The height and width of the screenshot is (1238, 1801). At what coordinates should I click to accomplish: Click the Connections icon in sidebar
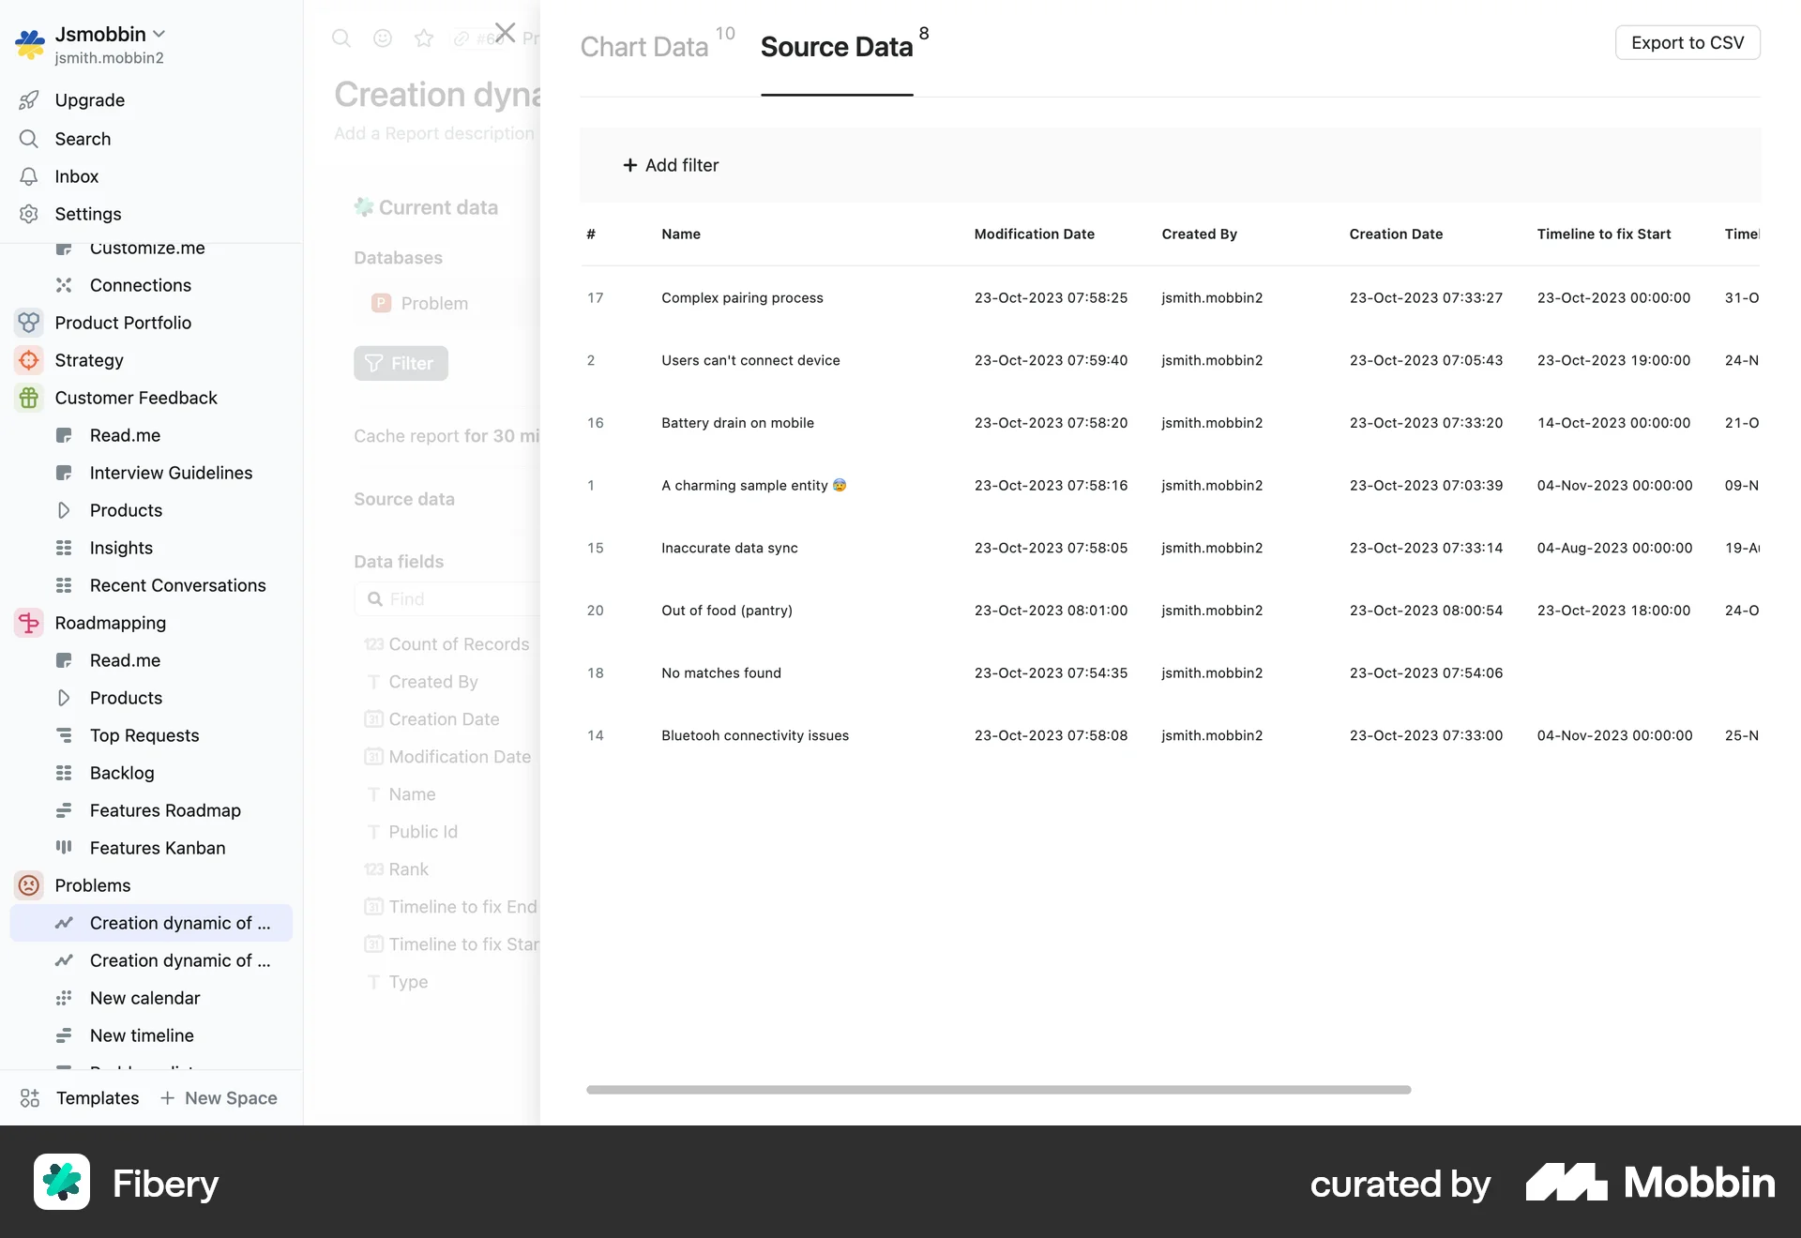tap(64, 285)
